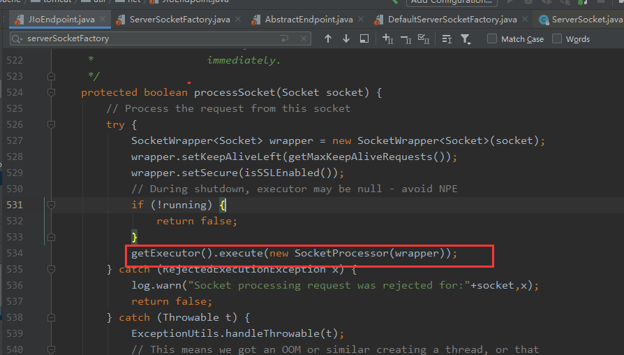Screen dimensions: 624x355
Task: Click ServerSocketFactory.java tab's file icon
Action: point(120,20)
